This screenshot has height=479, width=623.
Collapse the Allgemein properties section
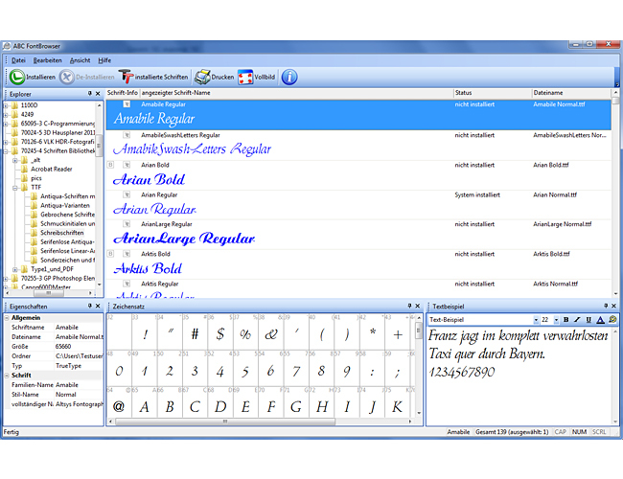(6, 317)
